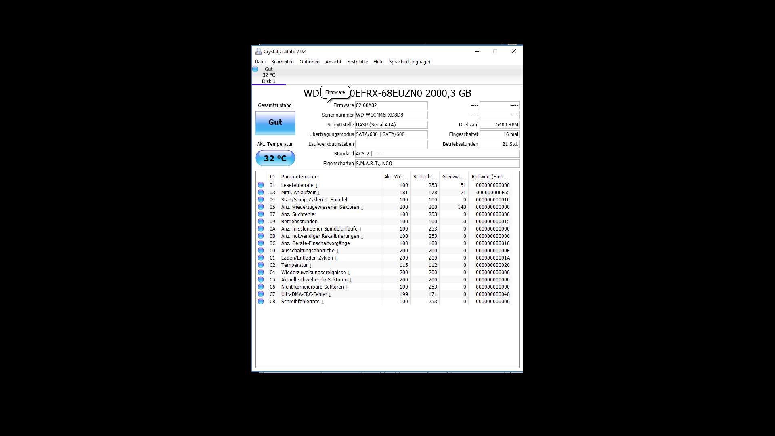
Task: Click the 32 °C temperature button
Action: click(x=275, y=158)
